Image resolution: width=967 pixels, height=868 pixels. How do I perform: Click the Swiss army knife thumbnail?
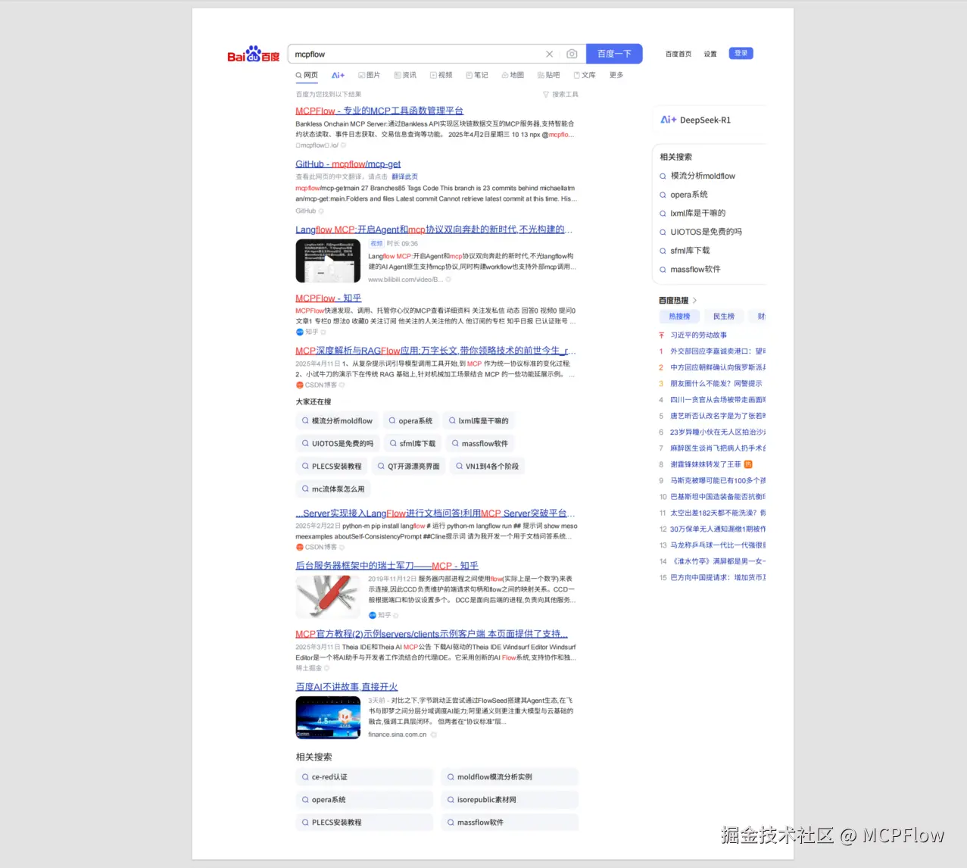pyautogui.click(x=328, y=596)
